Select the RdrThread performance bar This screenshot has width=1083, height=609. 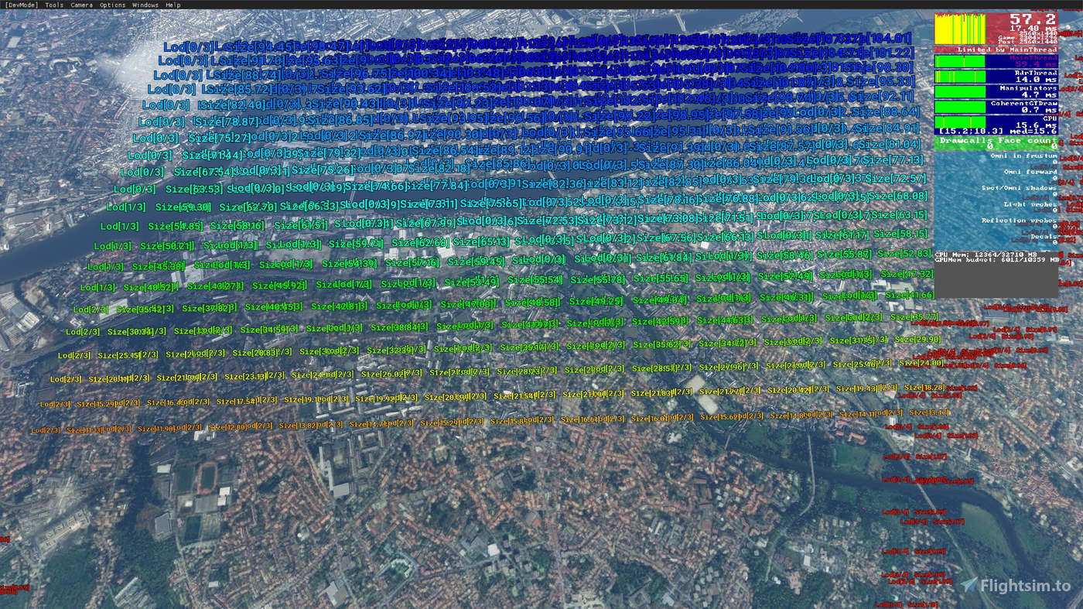tap(998, 77)
